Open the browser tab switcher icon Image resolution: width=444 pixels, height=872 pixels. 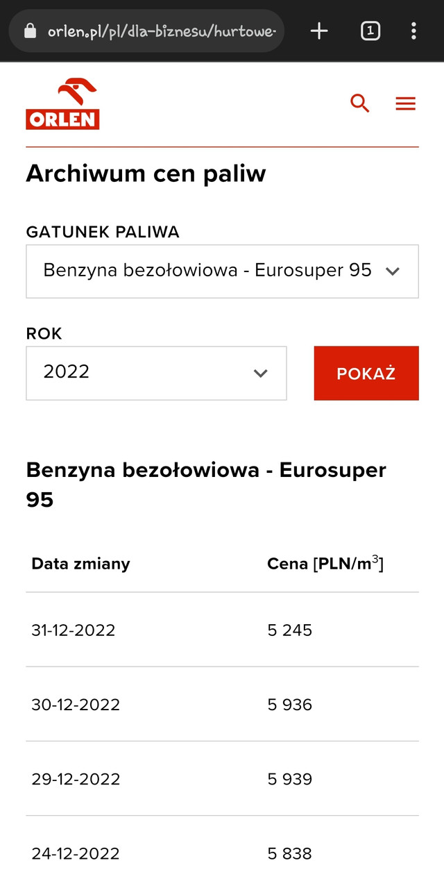370,31
